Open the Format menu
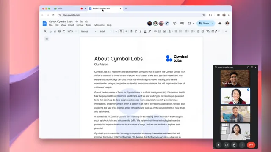This screenshot has height=152, width=271. (x=80, y=25)
